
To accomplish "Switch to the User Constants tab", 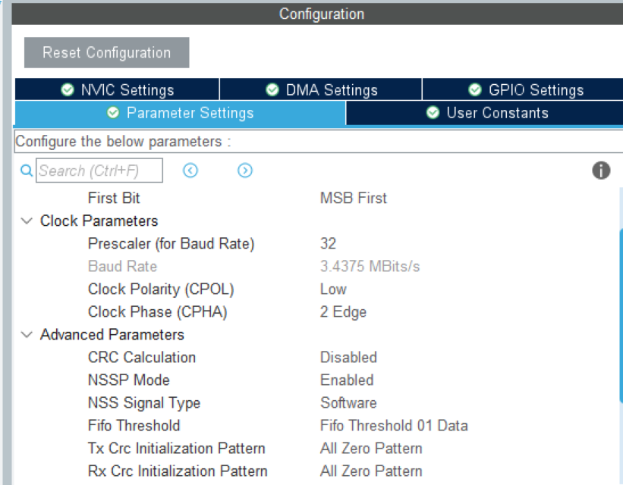I will (x=487, y=113).
